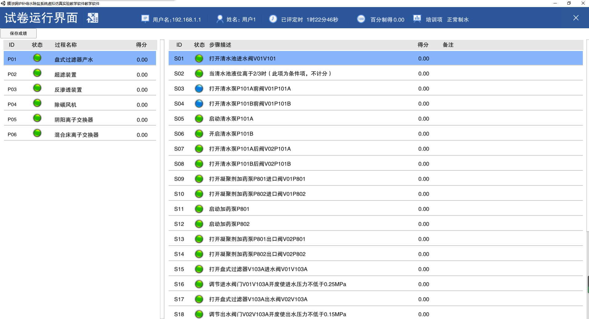Click the green status light of step S08
This screenshot has height=319, width=589.
point(199,164)
